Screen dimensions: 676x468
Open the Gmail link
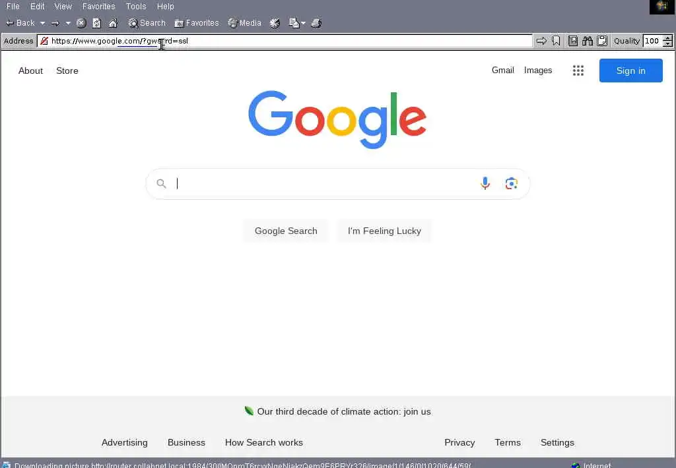tap(502, 70)
